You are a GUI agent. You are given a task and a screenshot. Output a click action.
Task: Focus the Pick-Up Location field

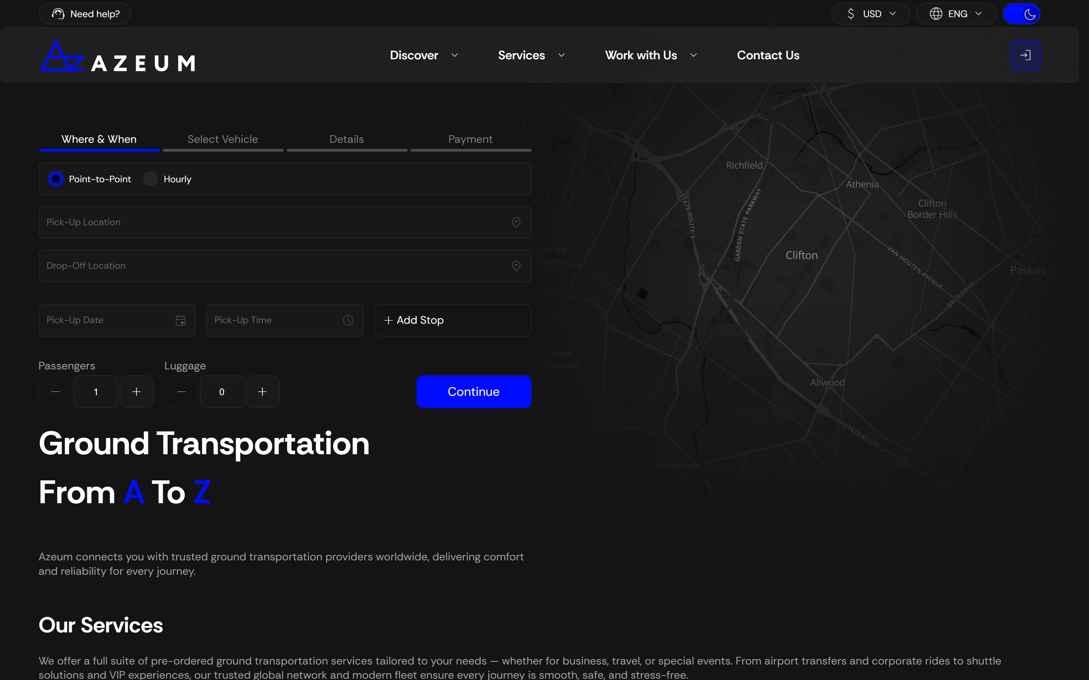click(285, 223)
